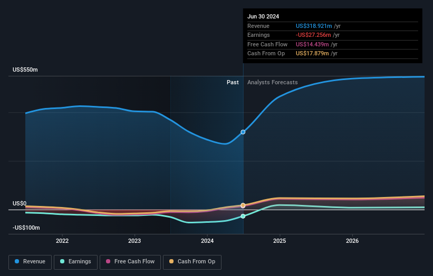Screen dimensions: 433x276
Task: Select the Revenue data point on Jun 2024
Action: [243, 132]
